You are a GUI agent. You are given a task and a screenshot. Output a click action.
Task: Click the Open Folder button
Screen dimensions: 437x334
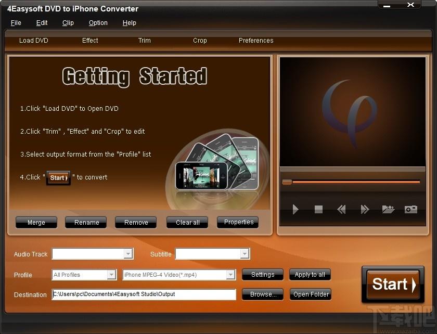click(x=311, y=294)
